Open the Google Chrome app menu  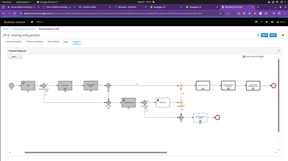coord(47,2)
